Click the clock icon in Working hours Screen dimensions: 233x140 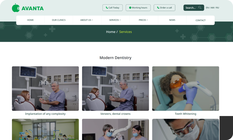click(130, 8)
